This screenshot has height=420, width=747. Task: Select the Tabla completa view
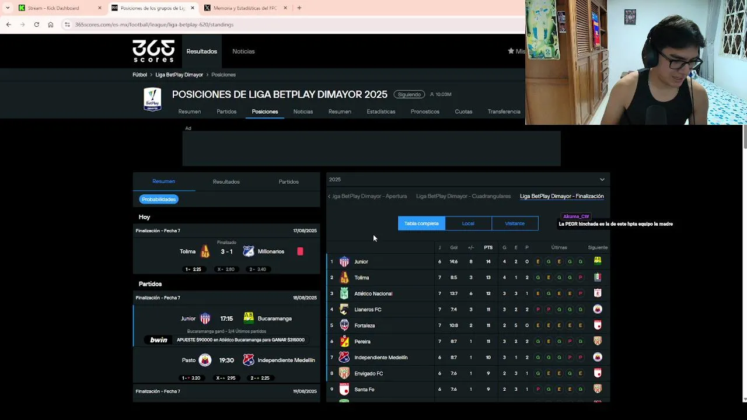point(421,223)
